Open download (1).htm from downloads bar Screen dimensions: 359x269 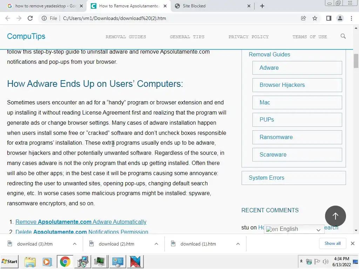pyautogui.click(x=198, y=244)
